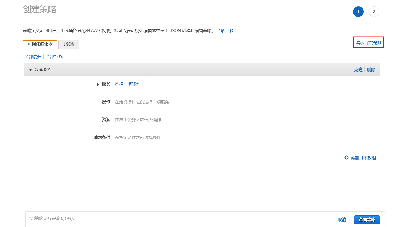
Task: Click the 选择服务 header title
Action: tap(42, 69)
